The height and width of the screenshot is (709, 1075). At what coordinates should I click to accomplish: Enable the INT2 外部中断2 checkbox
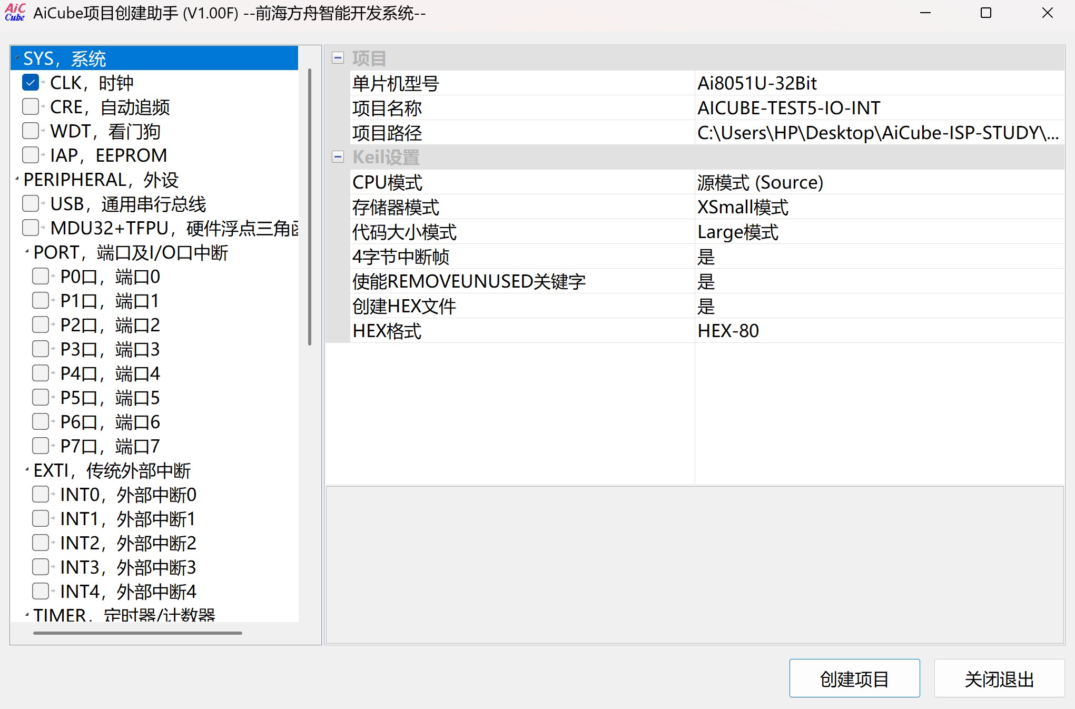41,543
